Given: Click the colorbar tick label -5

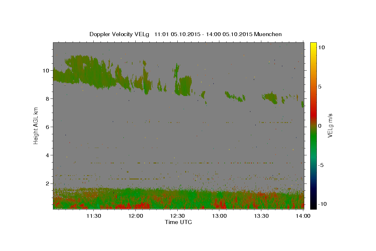Looking at the screenshot, I should (321, 165).
